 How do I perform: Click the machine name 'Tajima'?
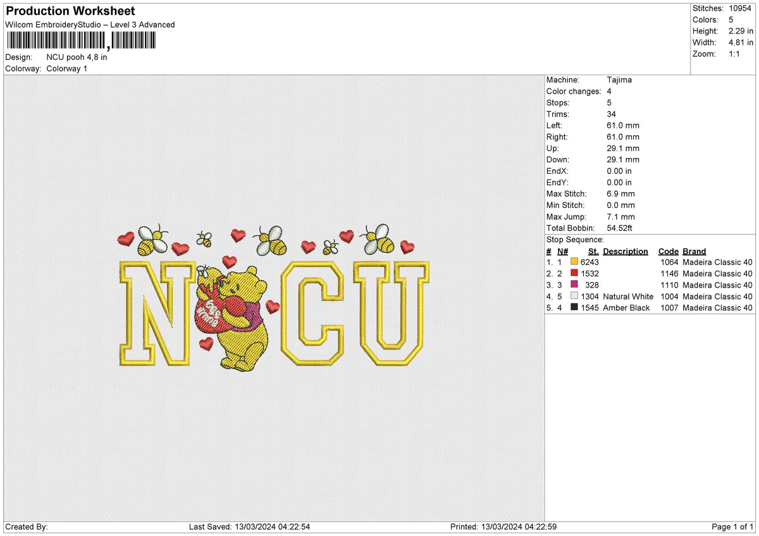tap(619, 80)
